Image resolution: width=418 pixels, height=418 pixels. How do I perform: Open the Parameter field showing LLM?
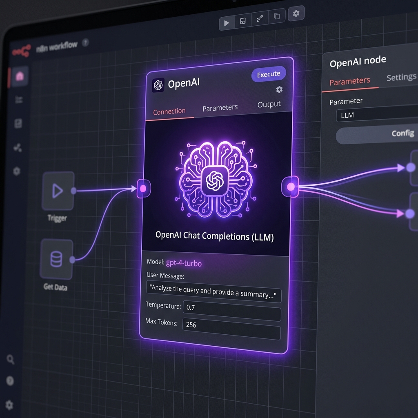click(377, 113)
